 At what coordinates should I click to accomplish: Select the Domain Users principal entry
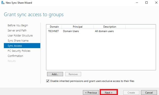click(71, 31)
